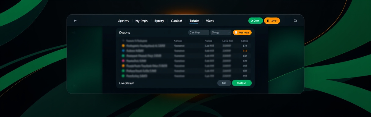
Task: Click the rightmost column header of the table
Action: (245, 41)
